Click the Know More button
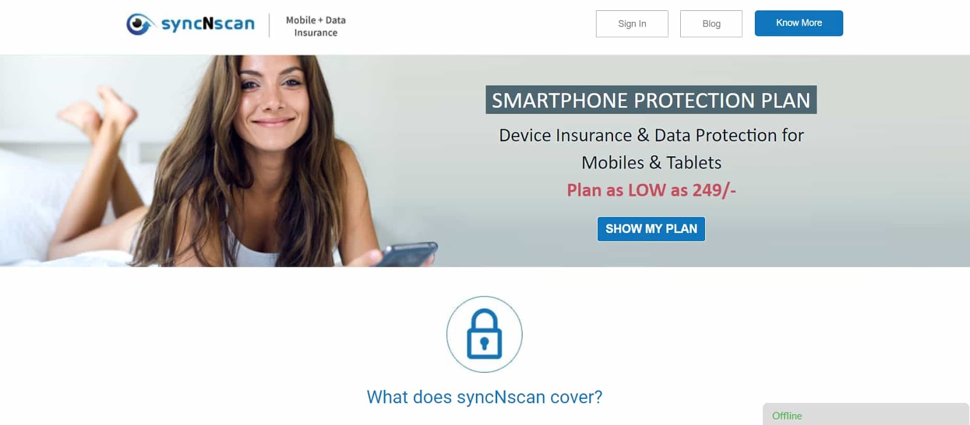Viewport: 970px width, 425px height. click(799, 23)
